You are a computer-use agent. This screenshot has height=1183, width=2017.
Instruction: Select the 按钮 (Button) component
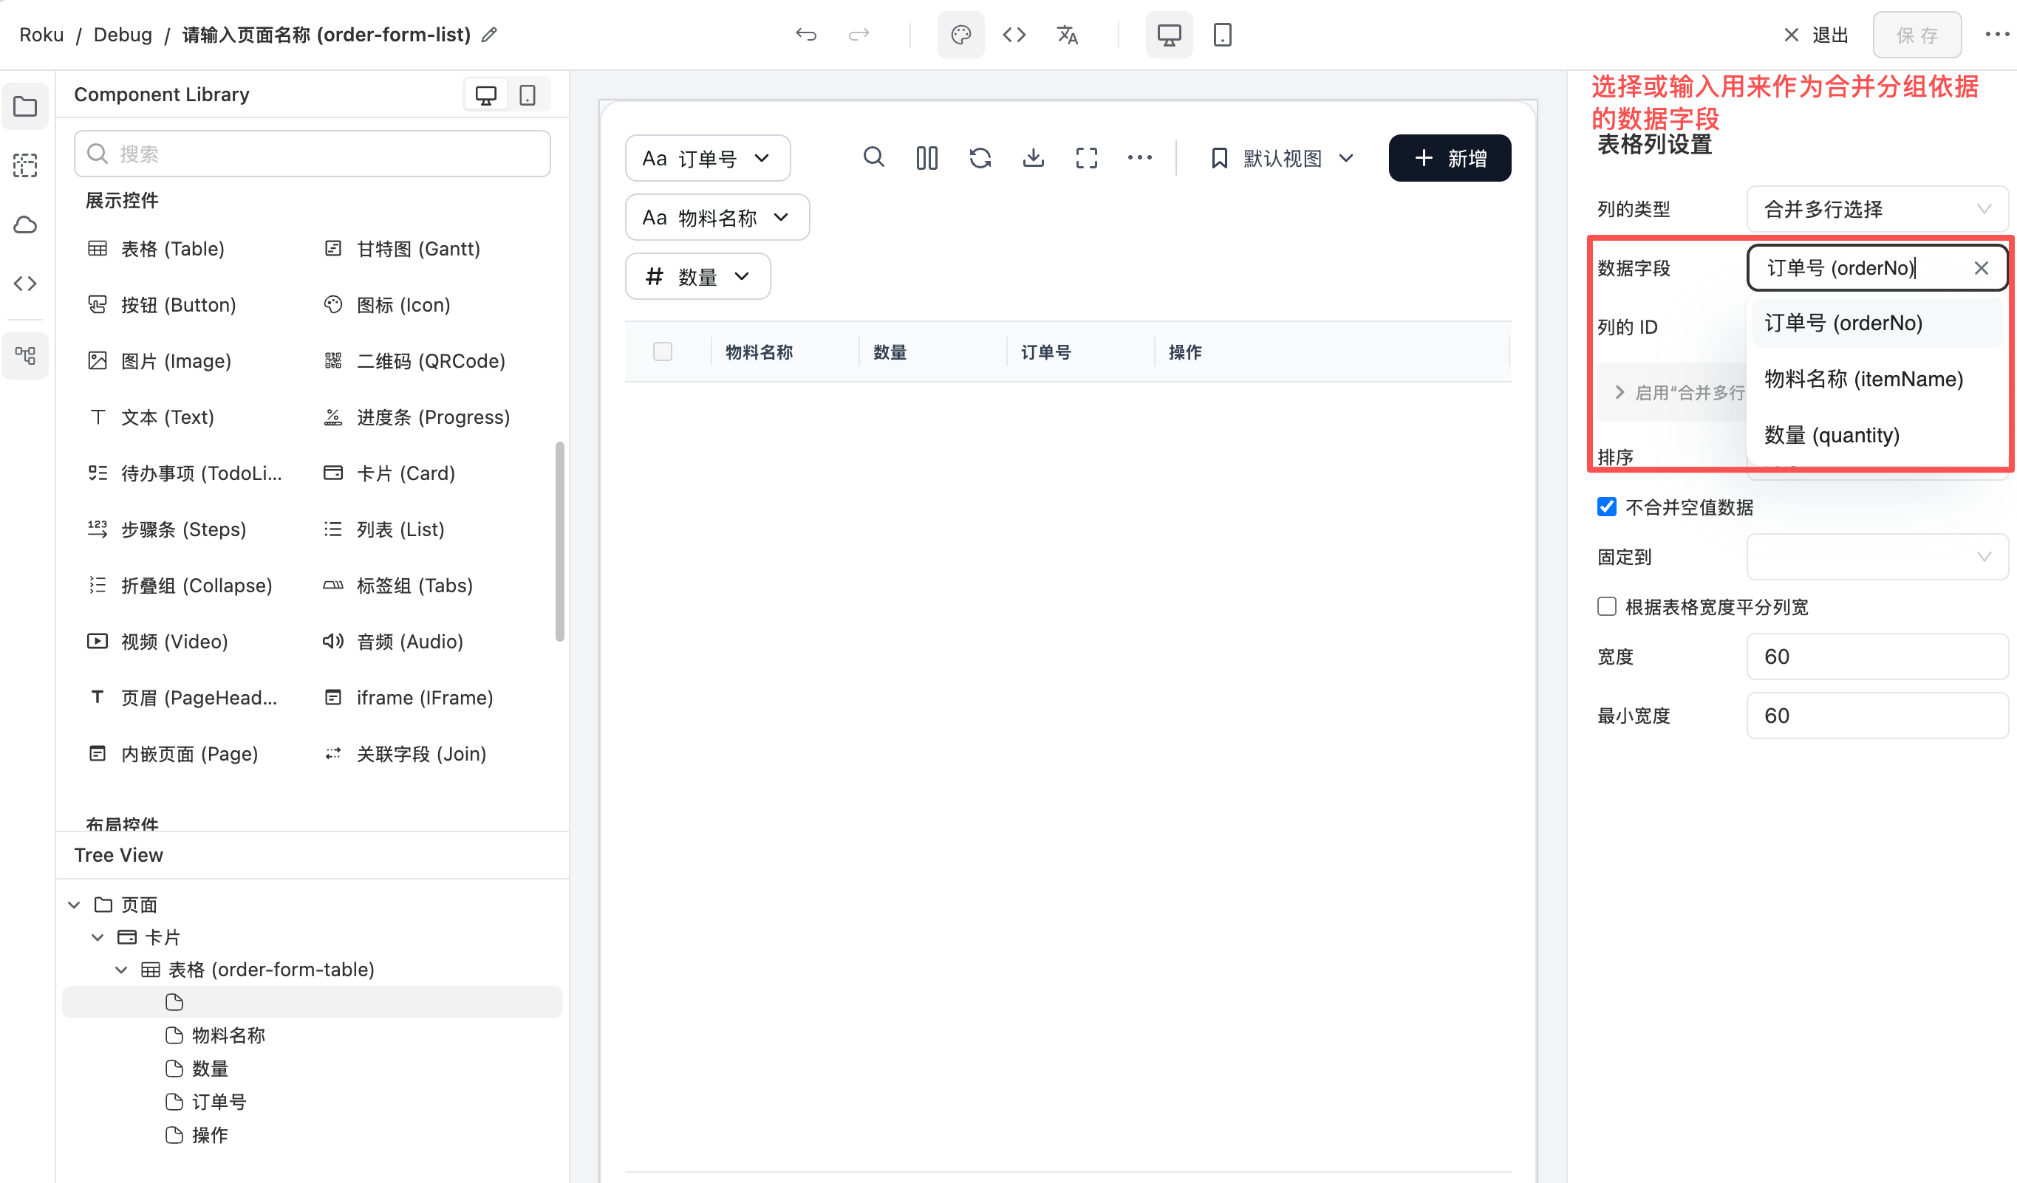click(161, 305)
